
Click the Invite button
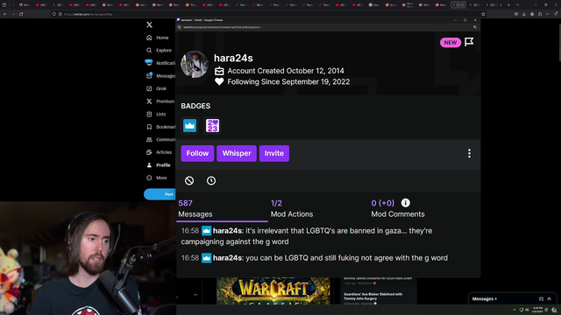click(274, 153)
